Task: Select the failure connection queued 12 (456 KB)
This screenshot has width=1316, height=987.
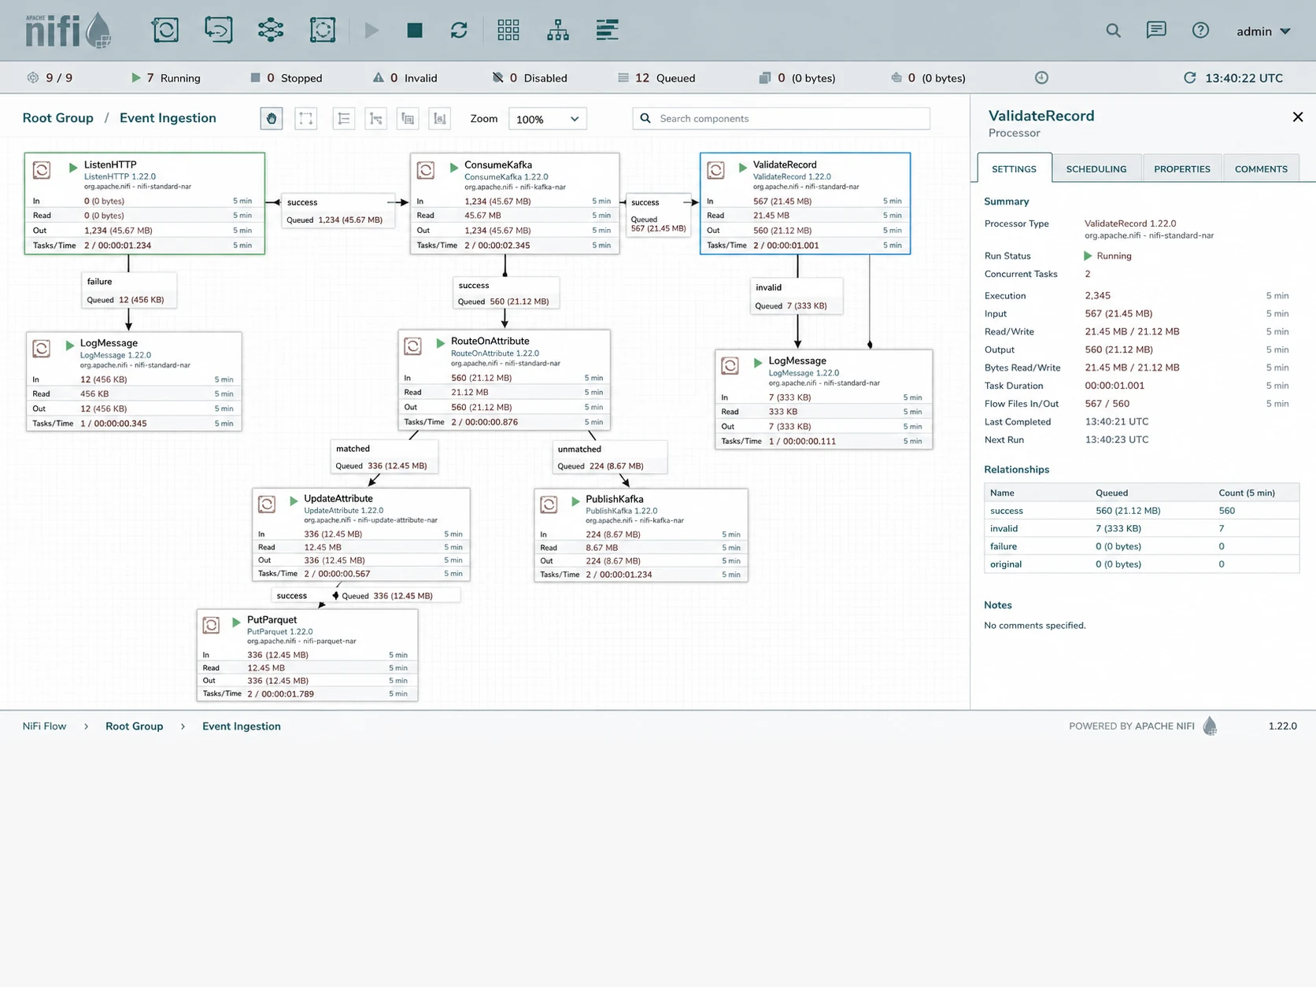Action: pos(129,290)
